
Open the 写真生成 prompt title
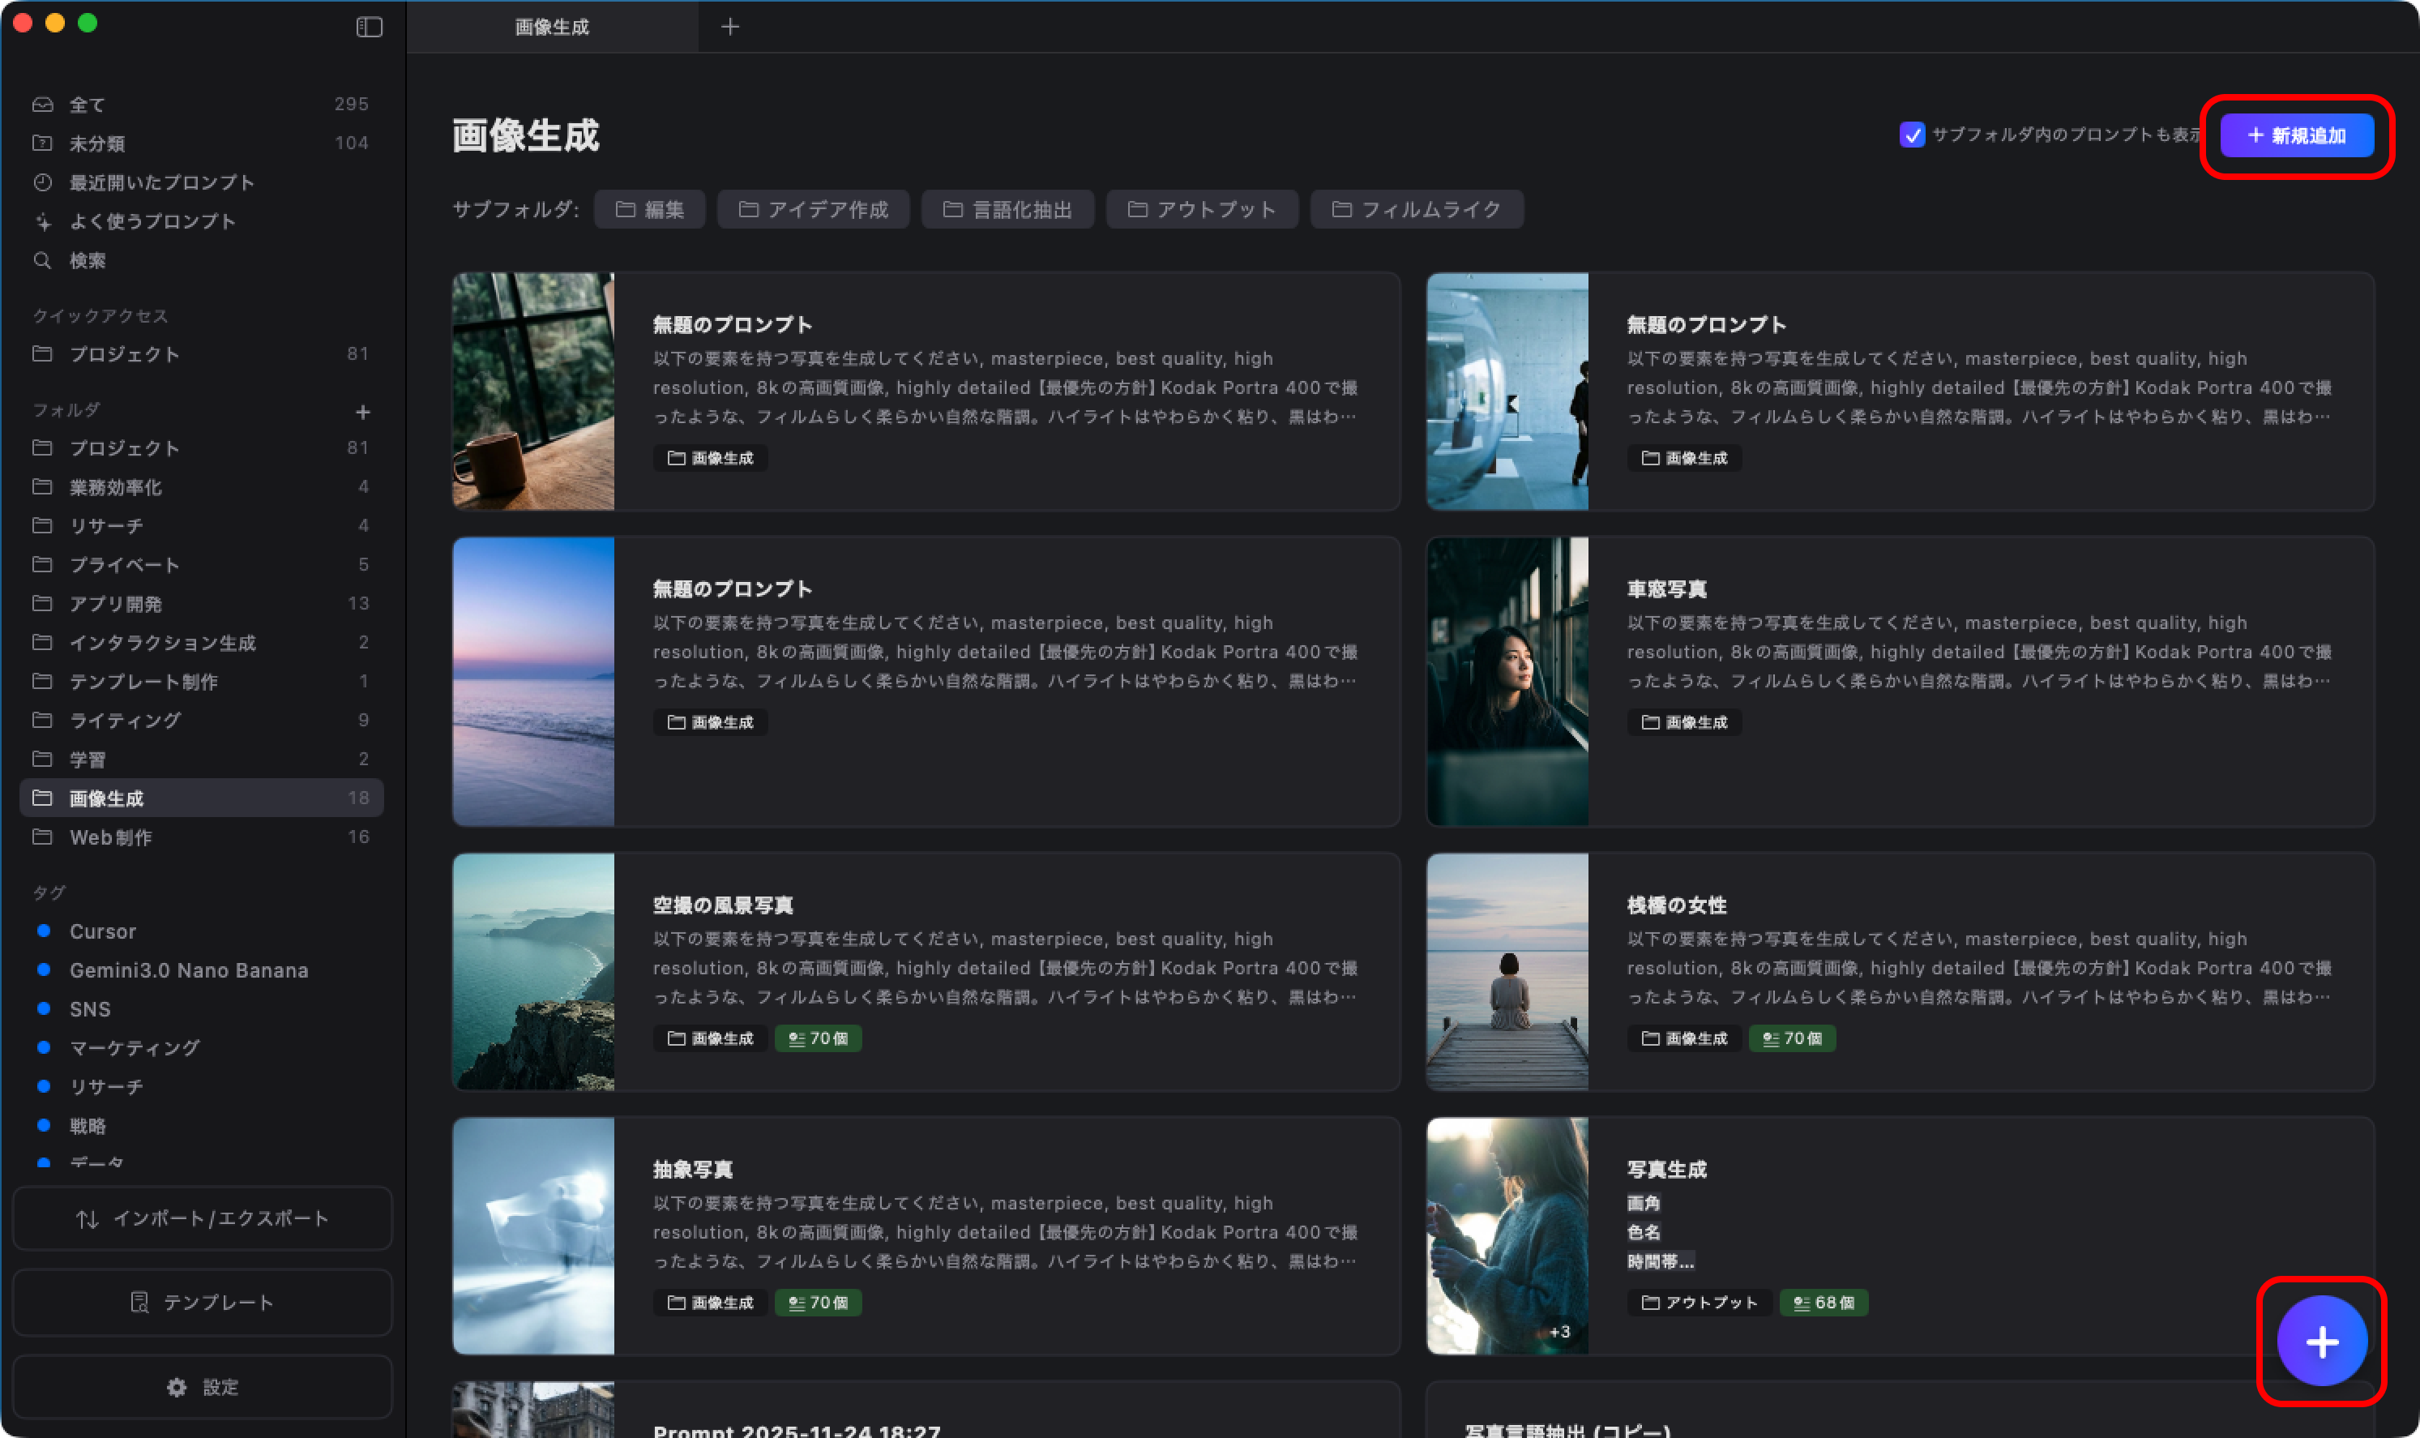[1666, 1170]
